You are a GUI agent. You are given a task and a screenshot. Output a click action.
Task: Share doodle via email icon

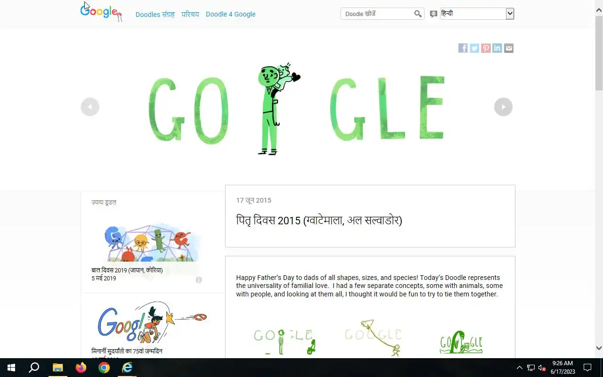tap(509, 48)
